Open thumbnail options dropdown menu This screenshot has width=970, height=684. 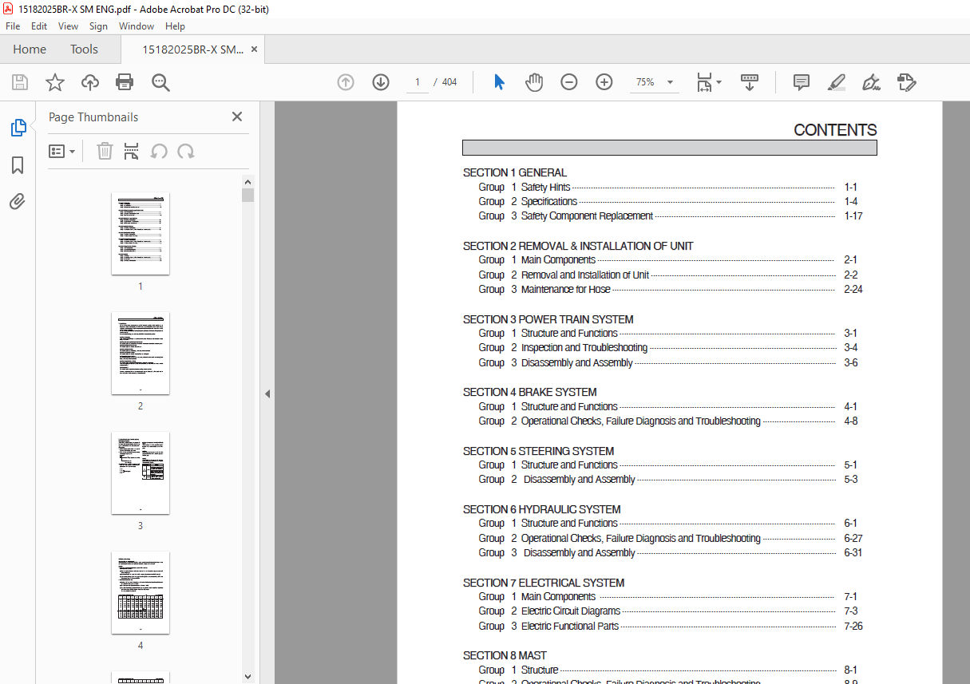(x=62, y=152)
